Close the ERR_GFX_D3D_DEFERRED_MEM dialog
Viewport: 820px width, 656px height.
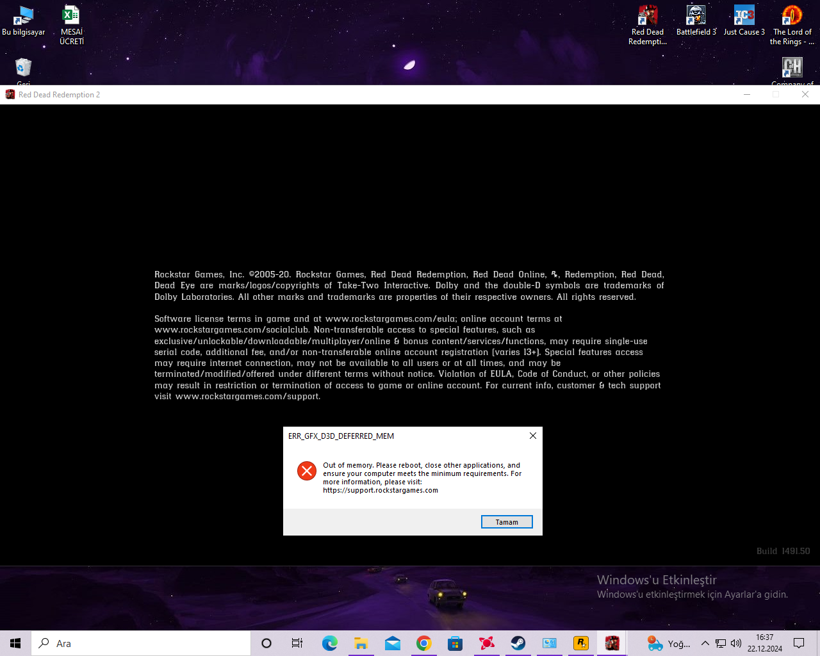tap(532, 436)
